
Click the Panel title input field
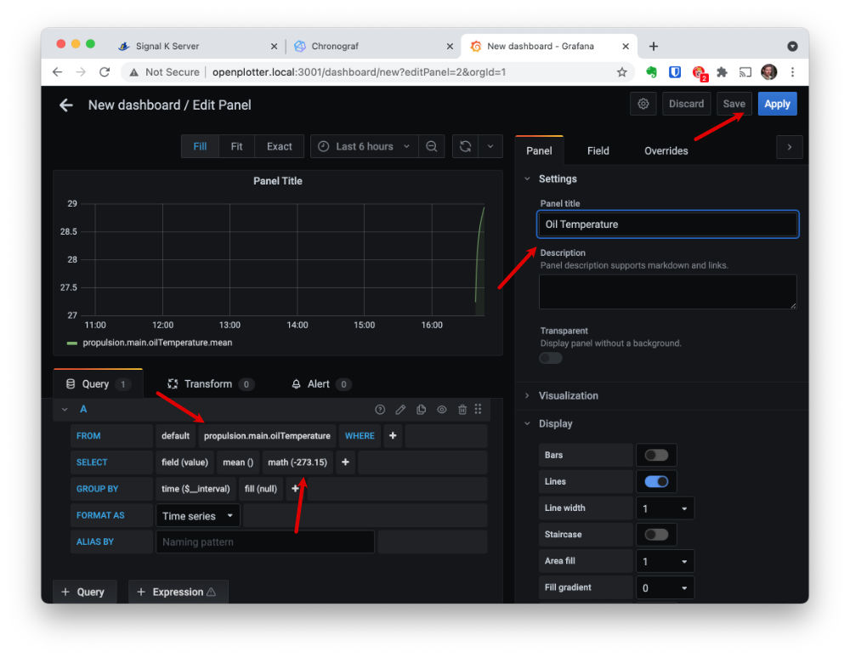click(668, 224)
